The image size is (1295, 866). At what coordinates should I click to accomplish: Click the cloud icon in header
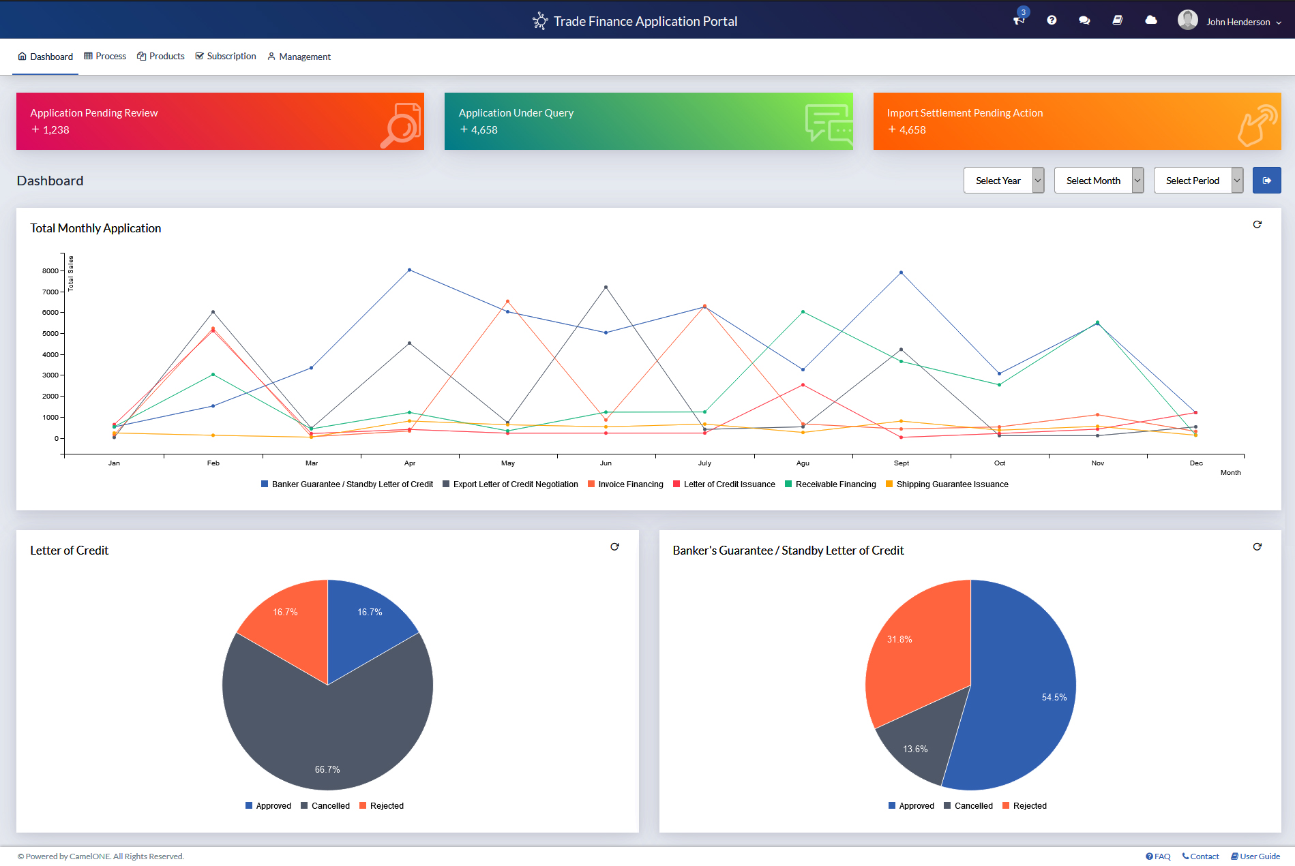point(1151,20)
